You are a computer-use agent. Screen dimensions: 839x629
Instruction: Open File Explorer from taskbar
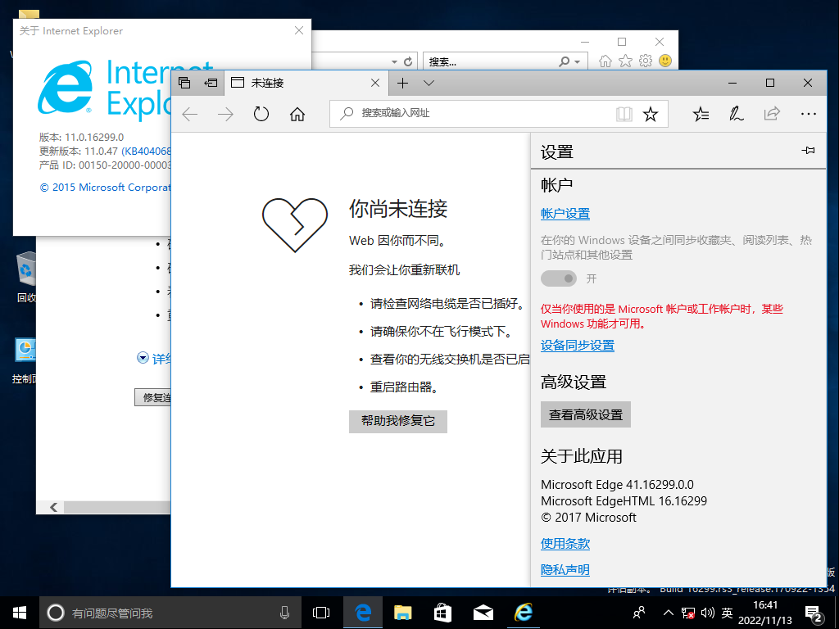403,613
